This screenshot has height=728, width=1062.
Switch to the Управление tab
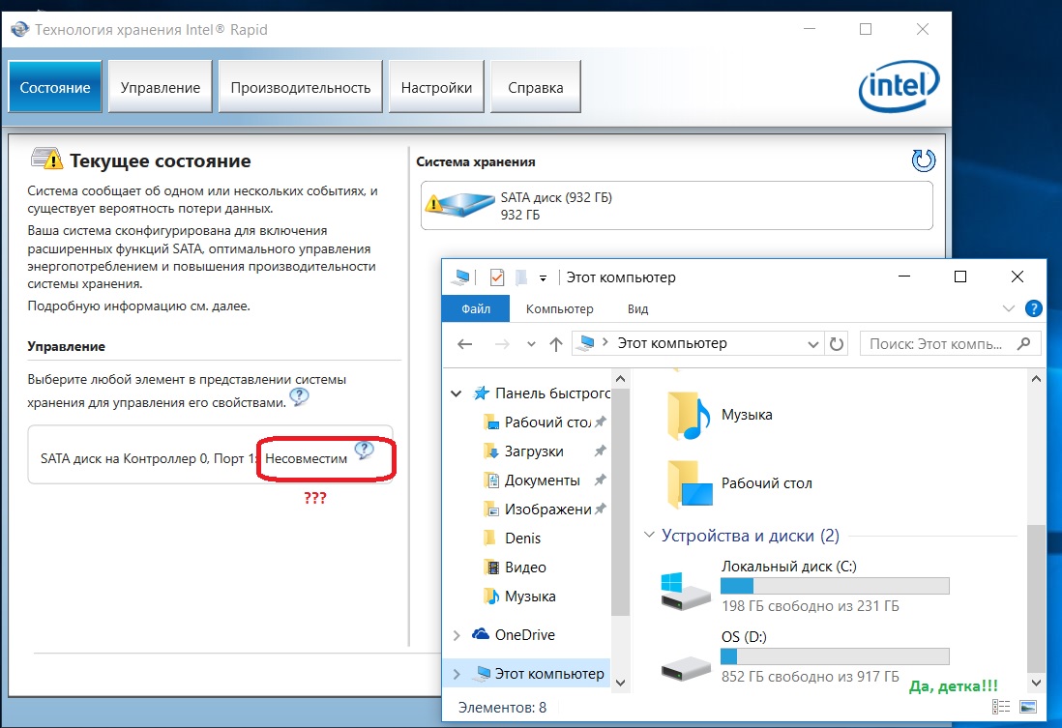161,87
